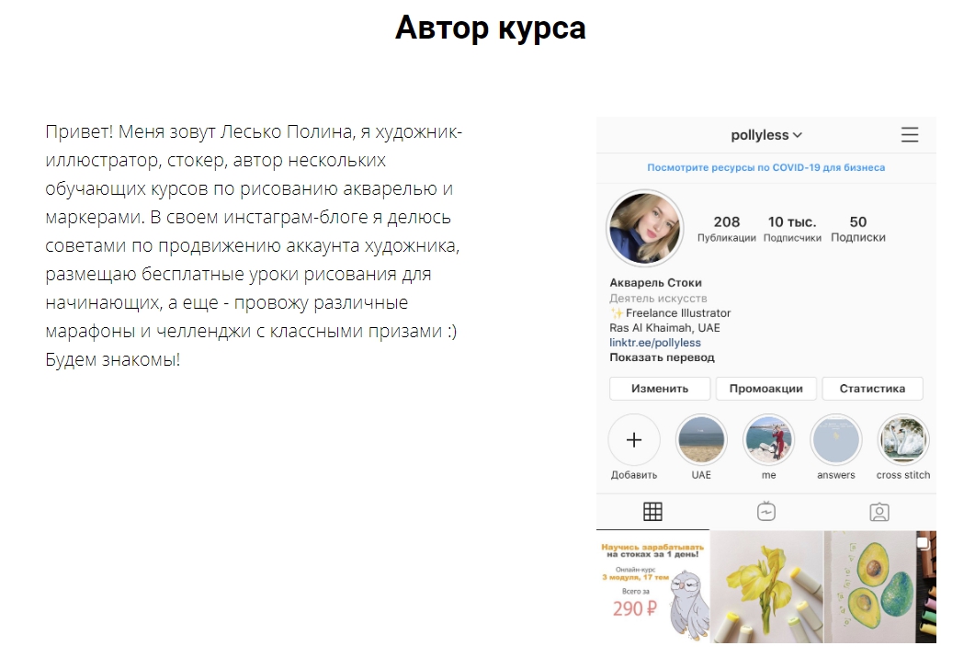This screenshot has width=975, height=657.
Task: Open the UAE story highlight
Action: click(701, 440)
